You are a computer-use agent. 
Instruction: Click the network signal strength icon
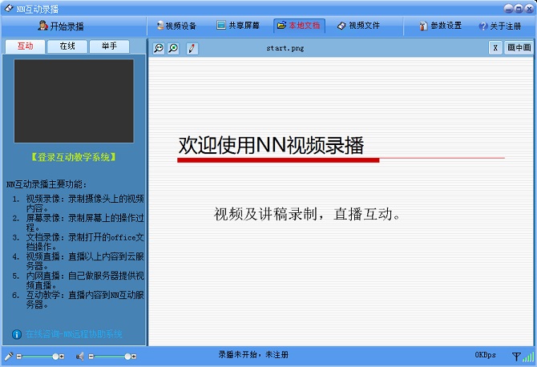pyautogui.click(x=523, y=357)
